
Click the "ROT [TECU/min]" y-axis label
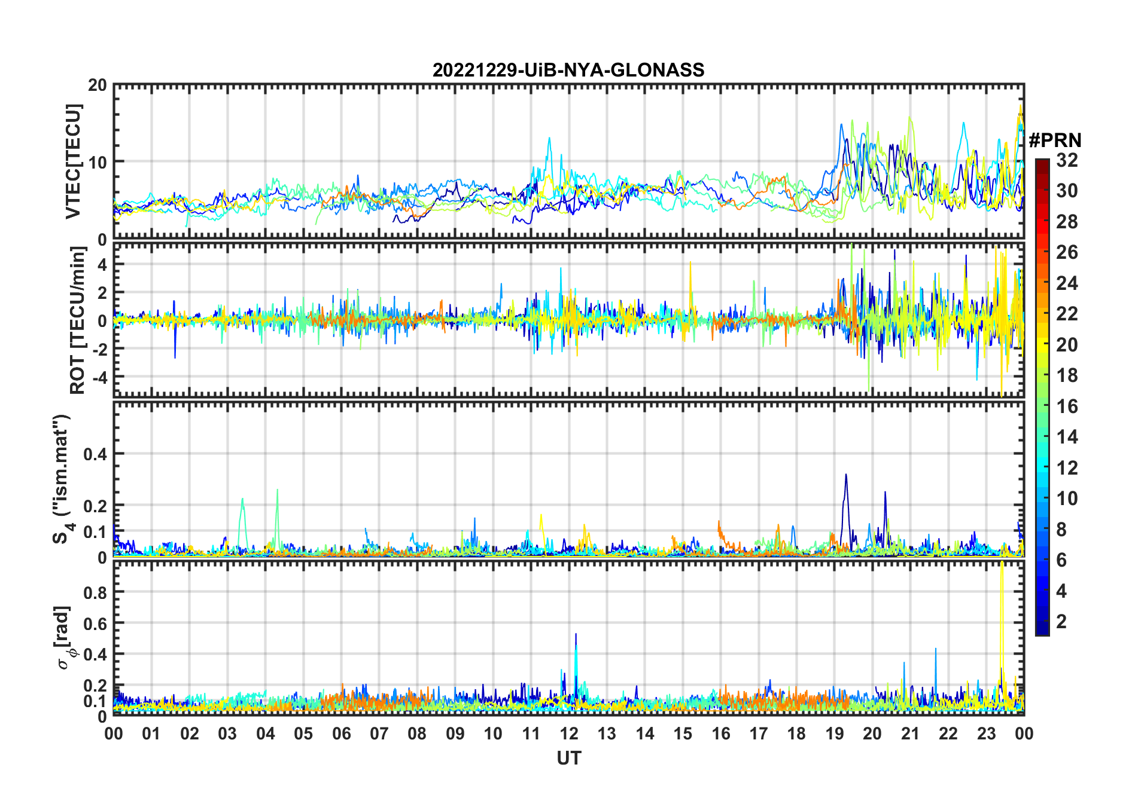(x=77, y=320)
